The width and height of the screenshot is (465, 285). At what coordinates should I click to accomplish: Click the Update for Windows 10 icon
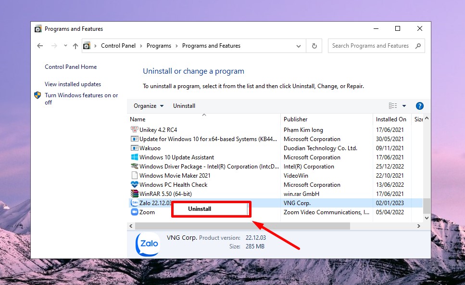coord(134,139)
